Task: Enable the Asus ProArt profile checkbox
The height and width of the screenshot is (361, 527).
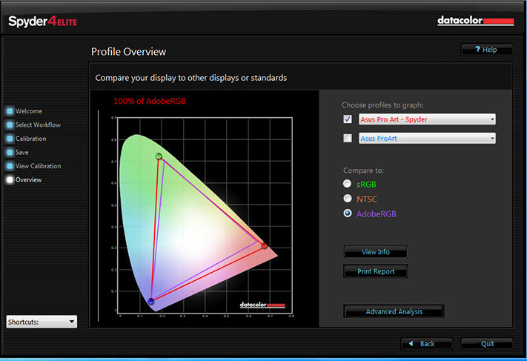Action: (348, 138)
